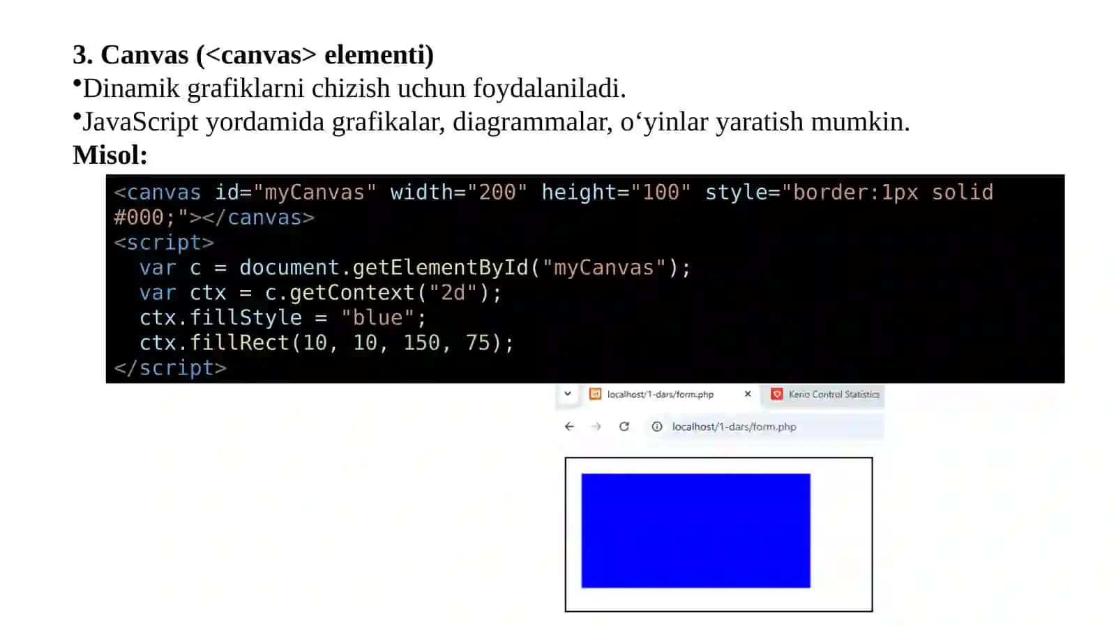Click the heading '3. Canvas (<canvas> elementi)'
The height and width of the screenshot is (627, 1116).
(253, 54)
